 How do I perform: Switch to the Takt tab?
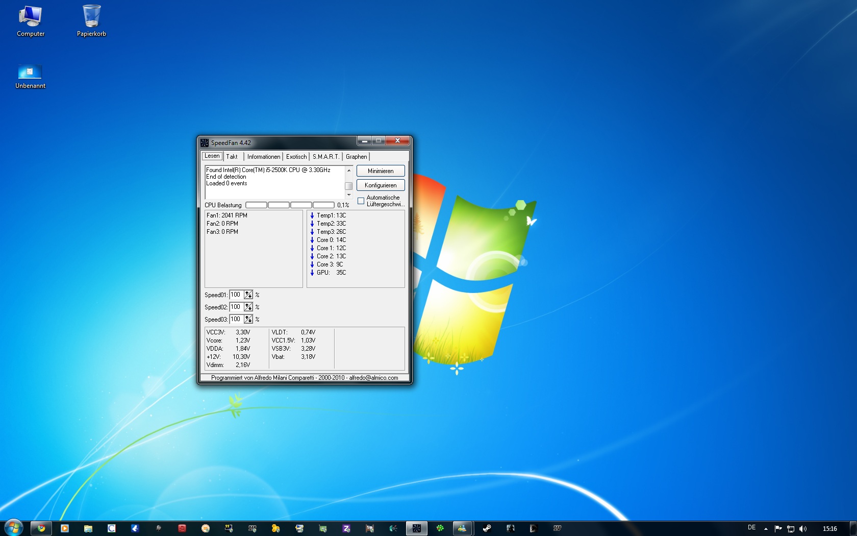232,157
